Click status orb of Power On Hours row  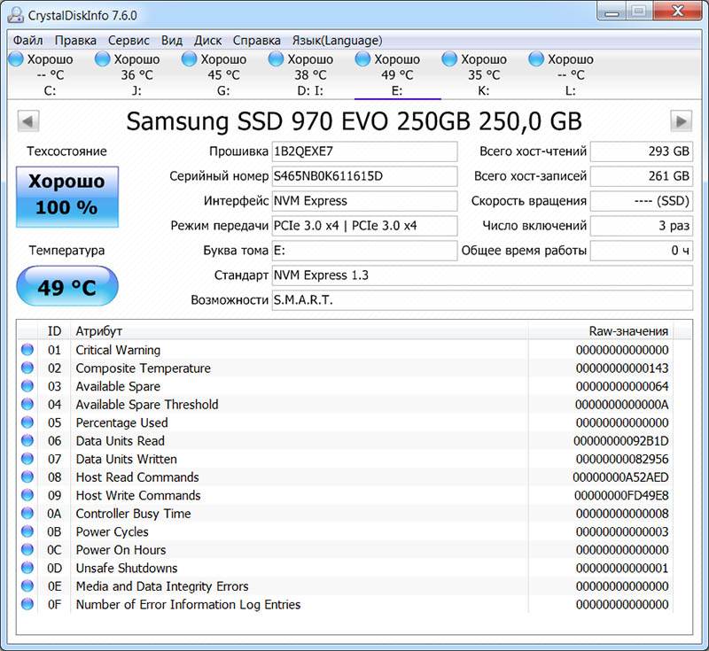pos(27,549)
